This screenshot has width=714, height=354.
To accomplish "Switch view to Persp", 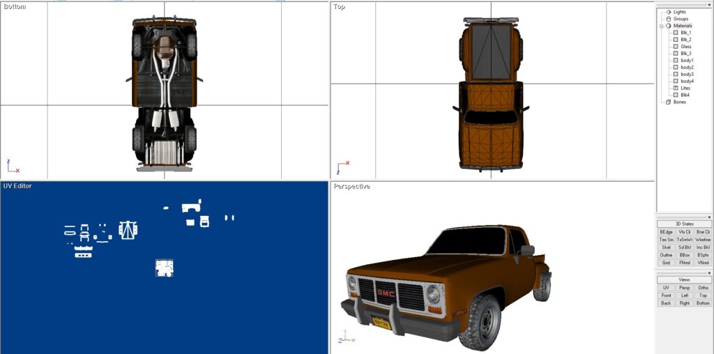I will [685, 288].
